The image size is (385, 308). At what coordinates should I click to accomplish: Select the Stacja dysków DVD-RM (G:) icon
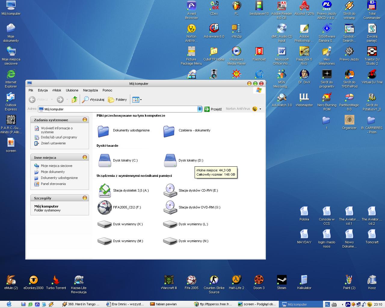pos(170,207)
